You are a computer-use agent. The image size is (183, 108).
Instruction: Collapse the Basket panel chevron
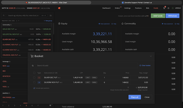(x=151, y=56)
